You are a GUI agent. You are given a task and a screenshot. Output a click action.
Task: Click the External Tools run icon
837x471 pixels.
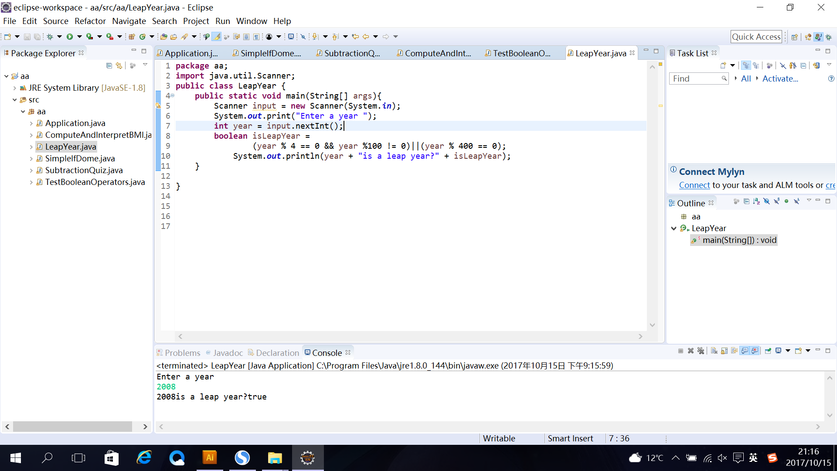[x=109, y=37]
